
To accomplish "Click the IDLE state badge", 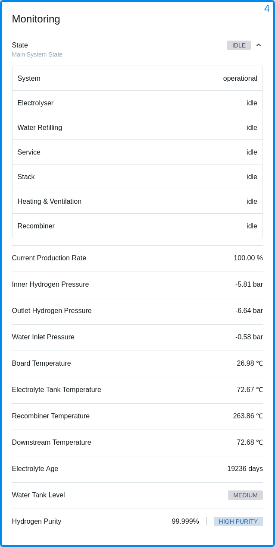I will pyautogui.click(x=239, y=45).
